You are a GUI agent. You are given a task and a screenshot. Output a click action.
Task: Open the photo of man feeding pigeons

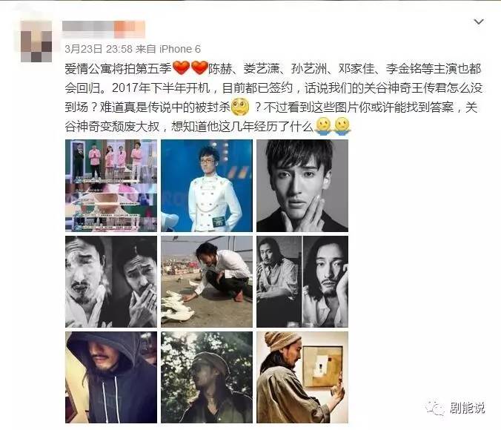207,282
